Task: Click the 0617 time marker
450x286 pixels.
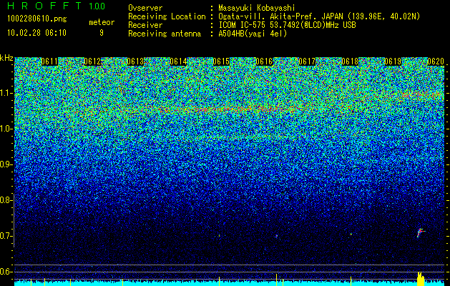Action: point(307,61)
